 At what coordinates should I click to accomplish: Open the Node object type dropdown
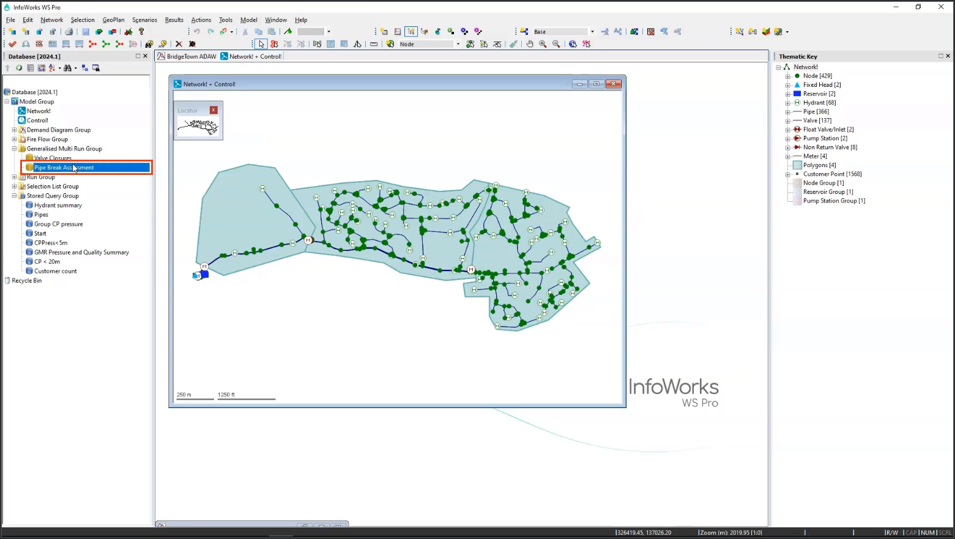458,44
